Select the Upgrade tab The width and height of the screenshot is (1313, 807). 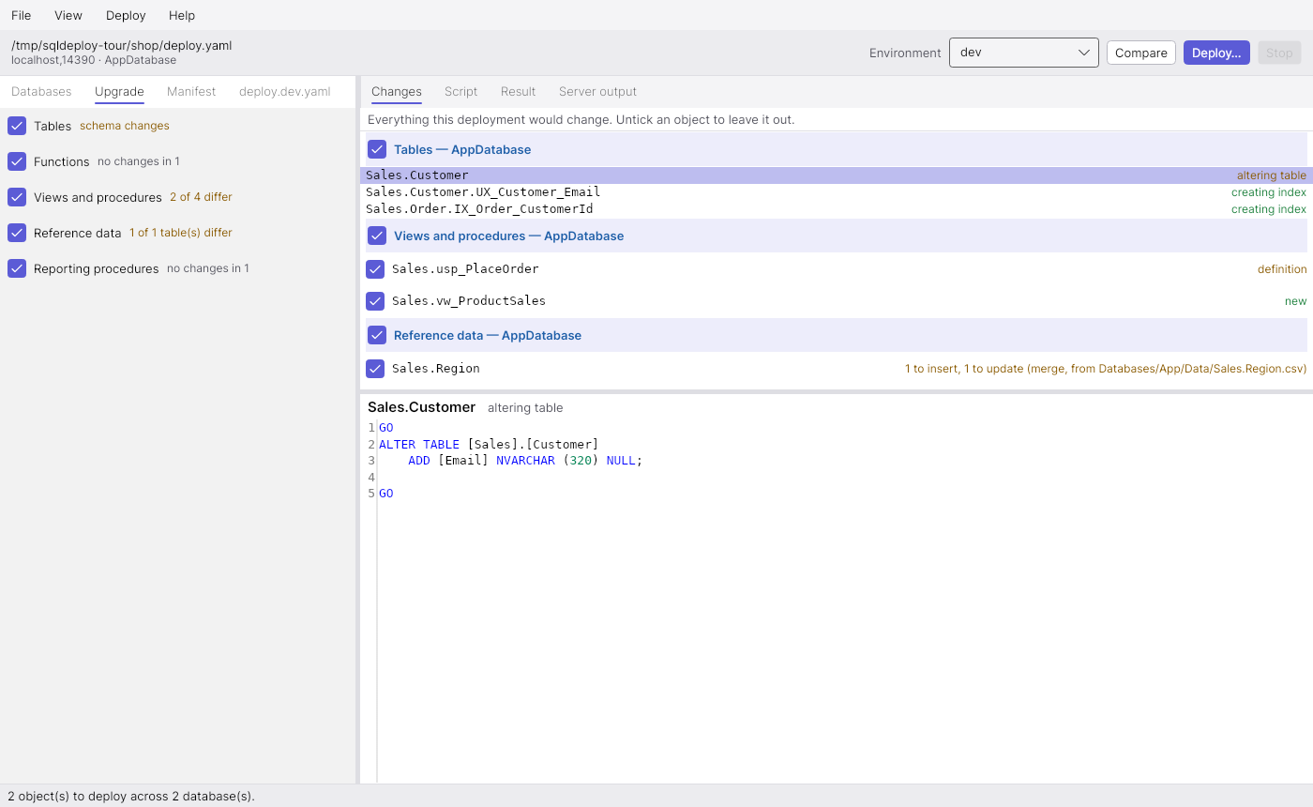[119, 91]
